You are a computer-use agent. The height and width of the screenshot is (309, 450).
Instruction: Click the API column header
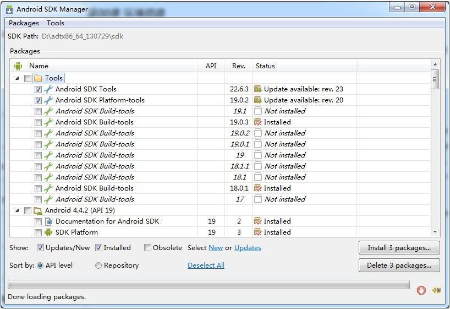[211, 66]
